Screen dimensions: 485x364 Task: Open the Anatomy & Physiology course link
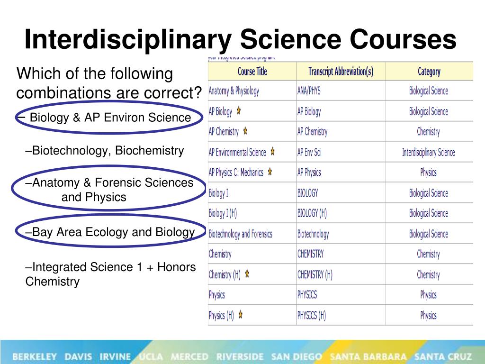click(x=234, y=91)
